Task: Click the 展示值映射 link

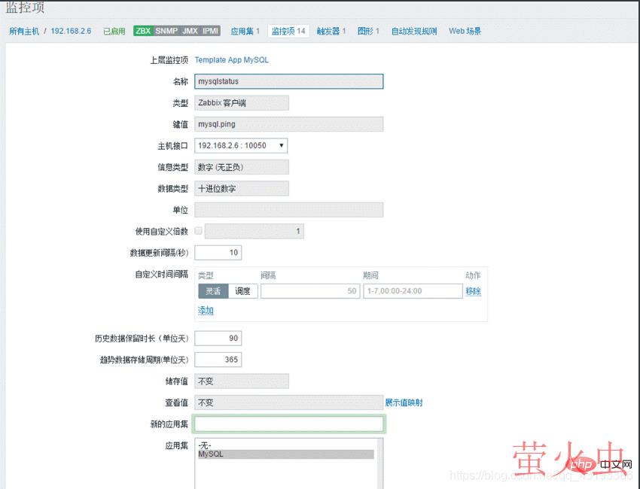Action: point(404,402)
